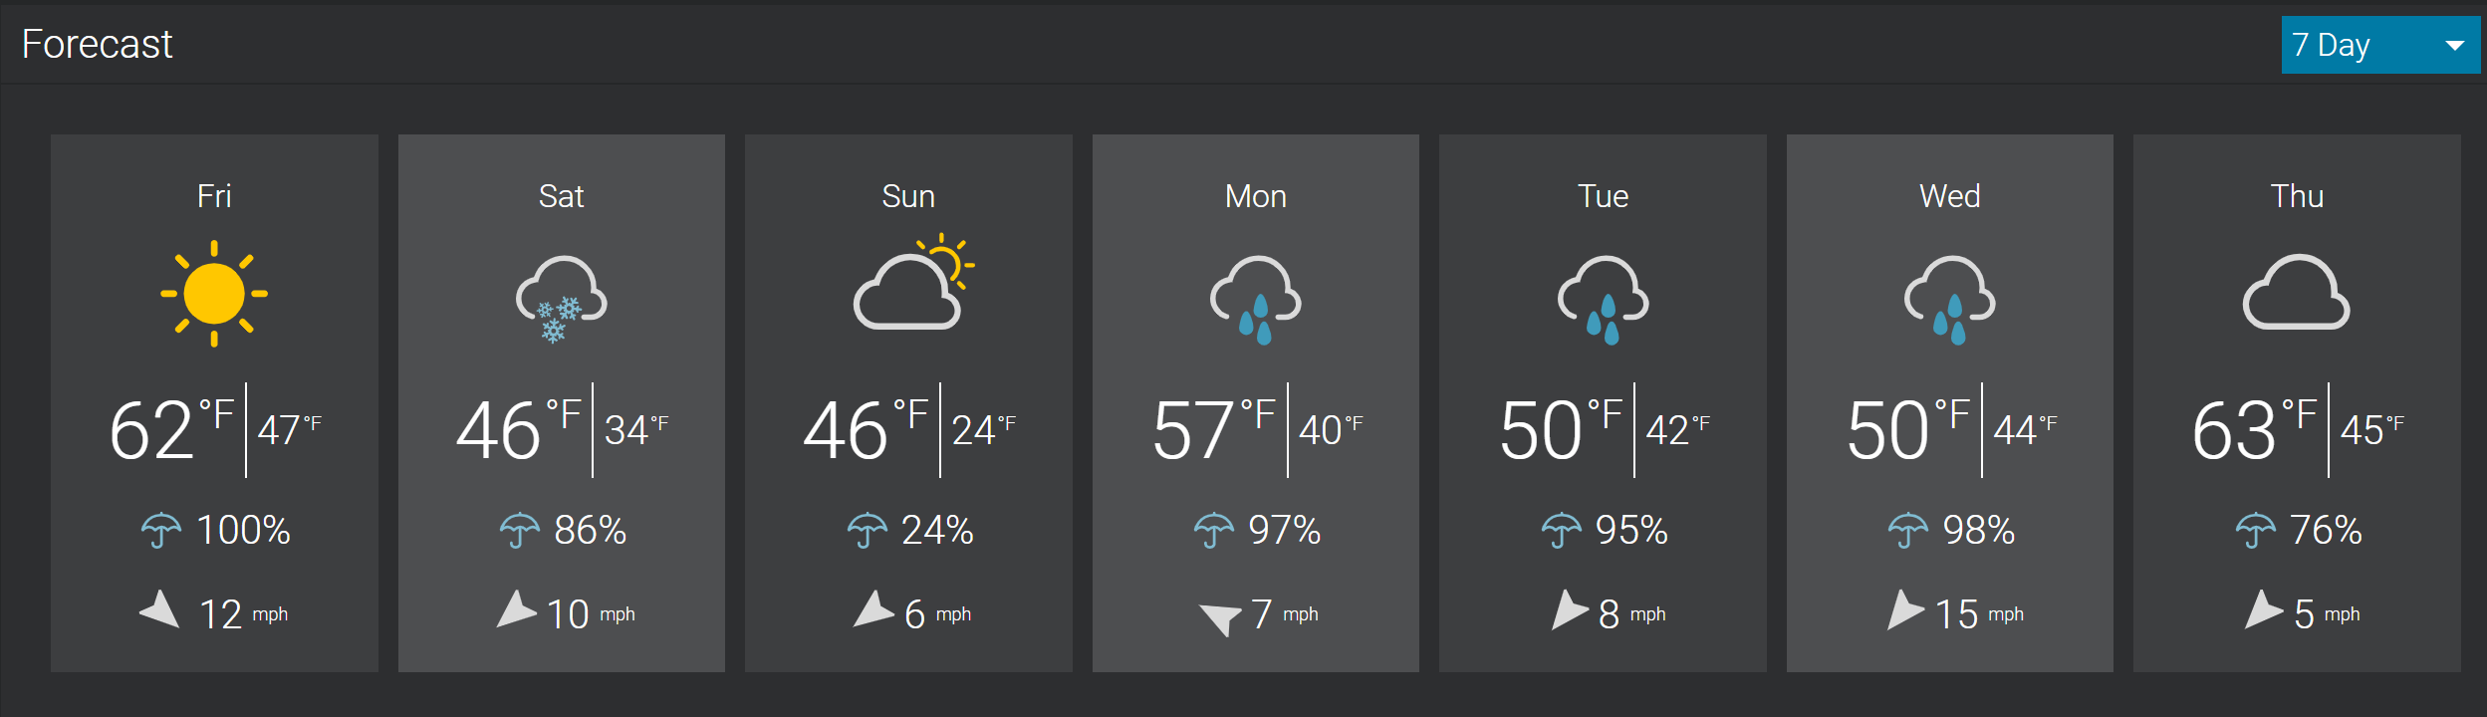Click the dropdown arrow next to 7 Day
Viewport: 2487px width, 717px height.
(x=2455, y=46)
